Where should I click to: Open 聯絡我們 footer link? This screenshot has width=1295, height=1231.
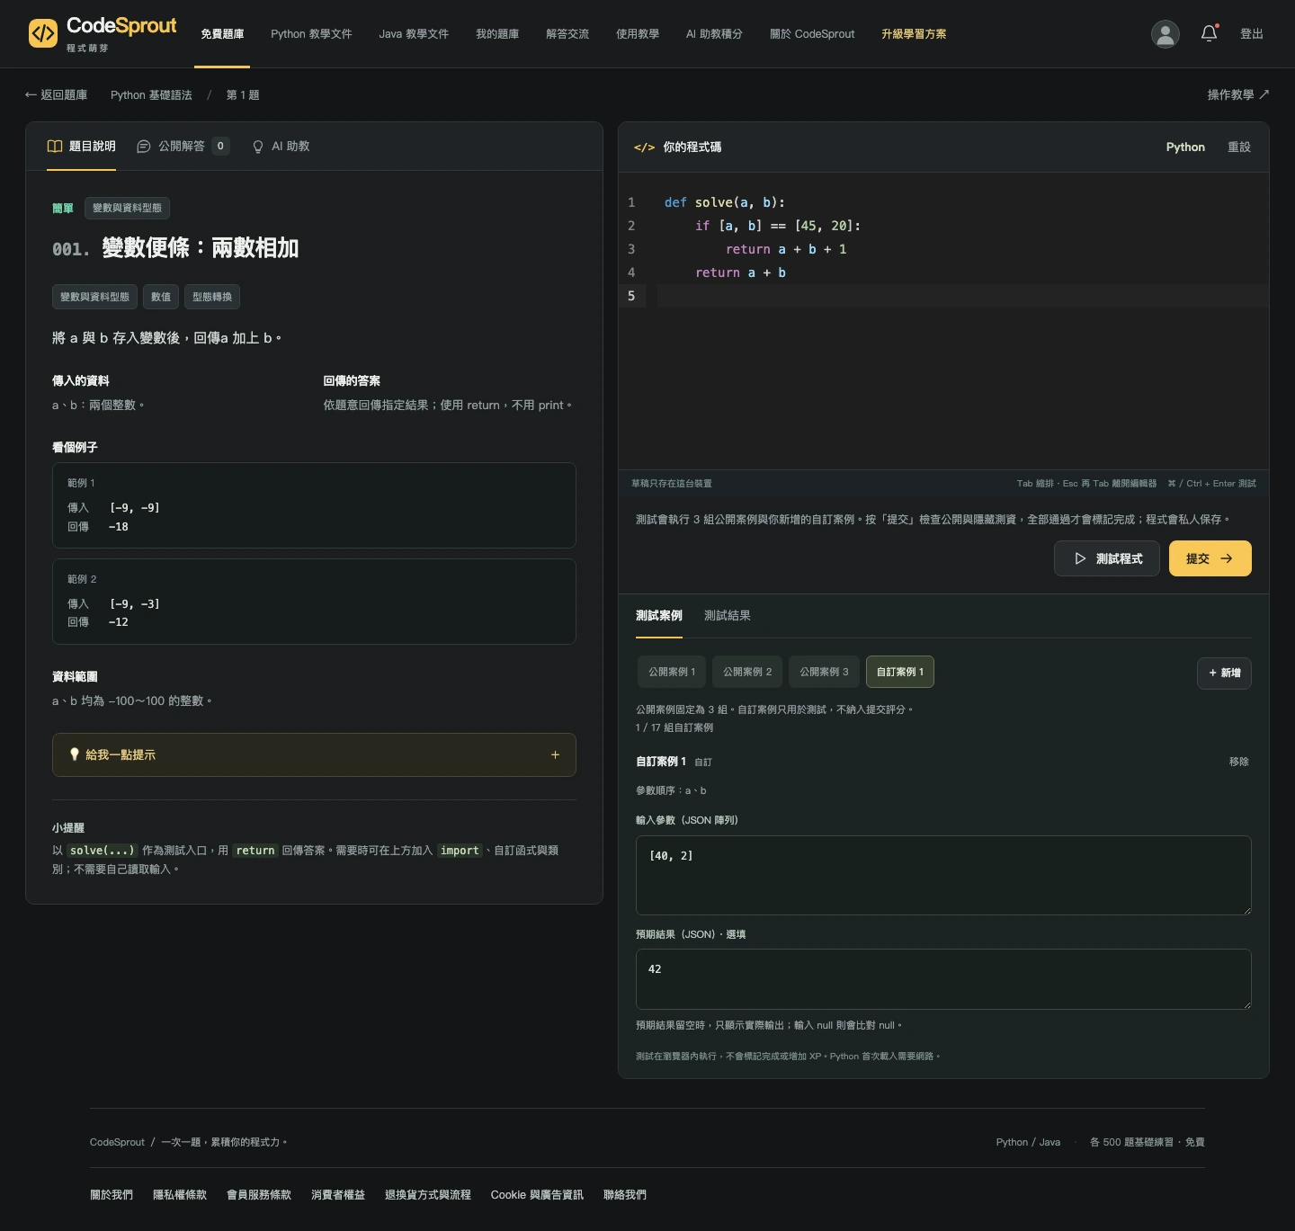tap(625, 1195)
